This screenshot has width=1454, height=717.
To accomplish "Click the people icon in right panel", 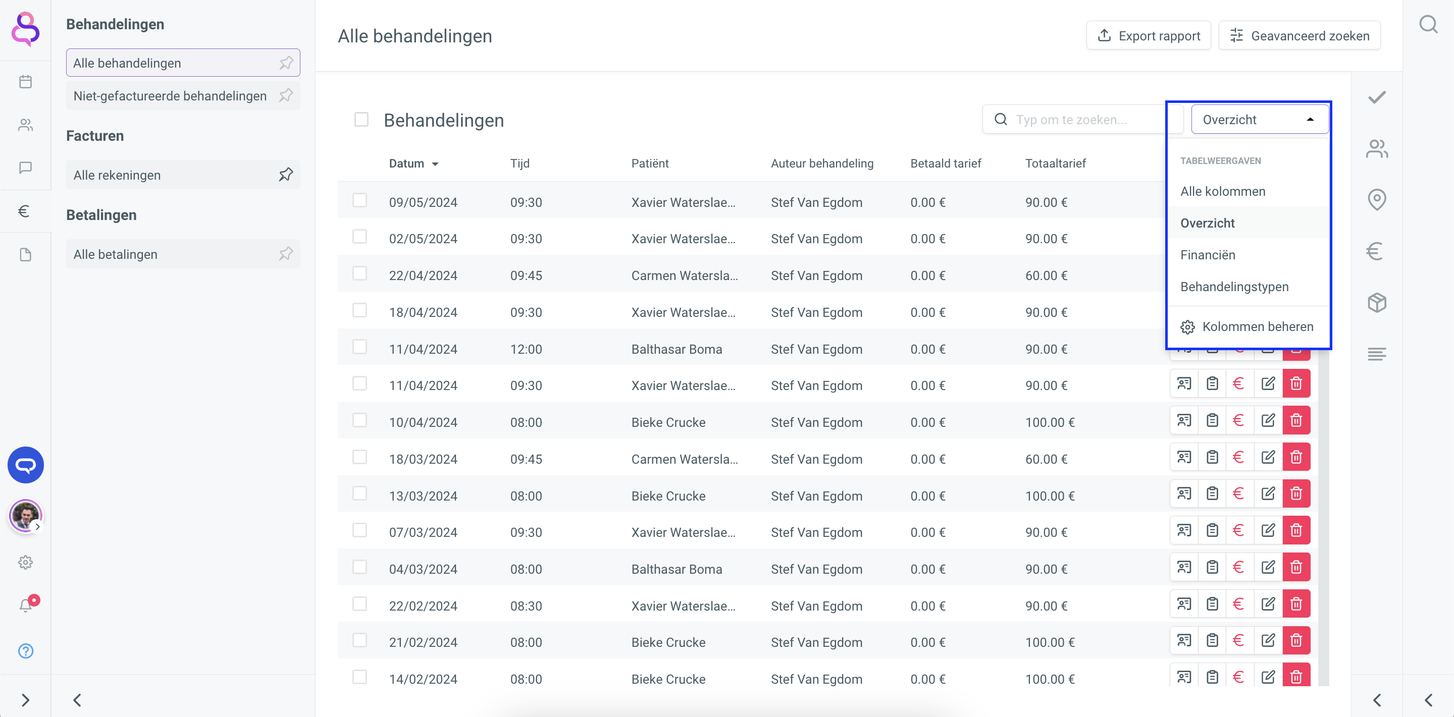I will (x=1377, y=148).
